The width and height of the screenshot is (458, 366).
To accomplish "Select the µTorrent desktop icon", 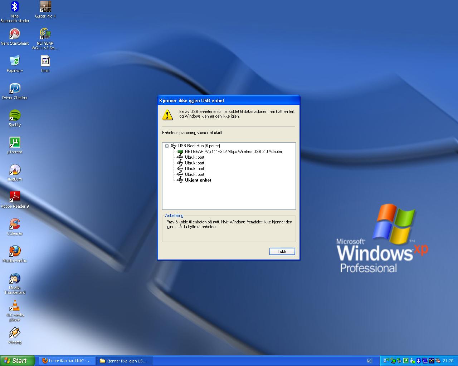I will [x=15, y=145].
